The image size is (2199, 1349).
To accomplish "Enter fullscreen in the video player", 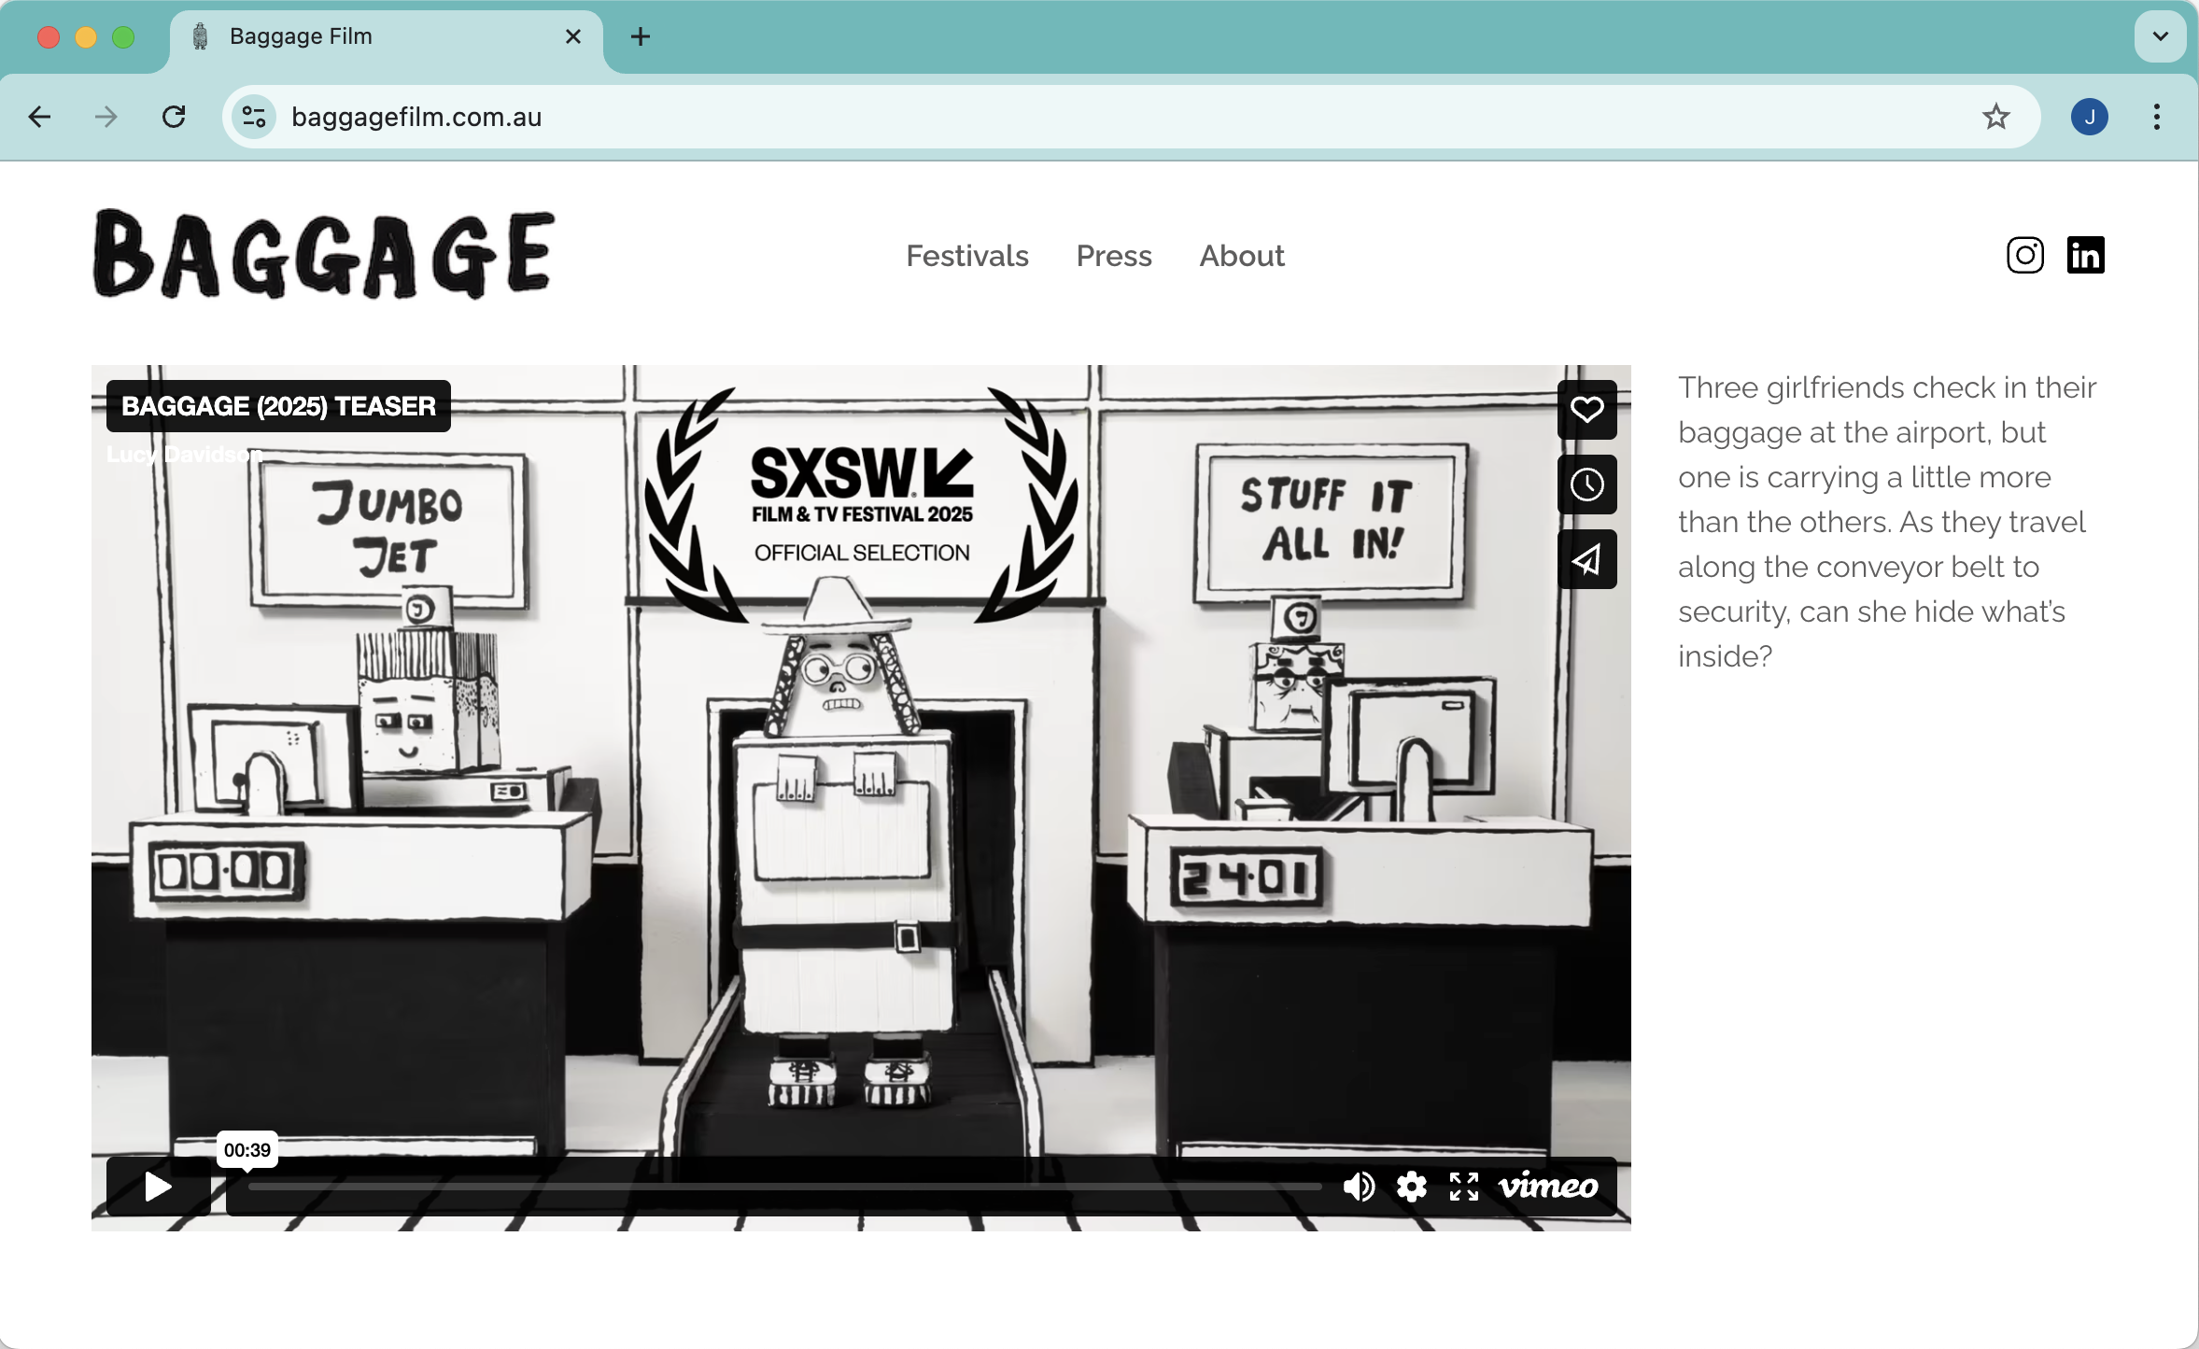I will pos(1463,1187).
